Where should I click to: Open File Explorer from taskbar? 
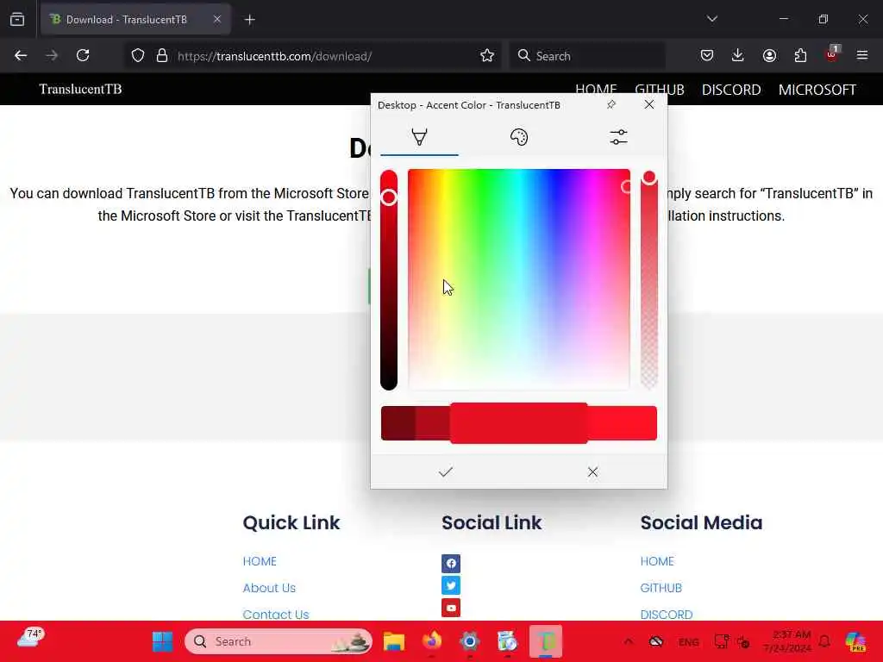394,641
